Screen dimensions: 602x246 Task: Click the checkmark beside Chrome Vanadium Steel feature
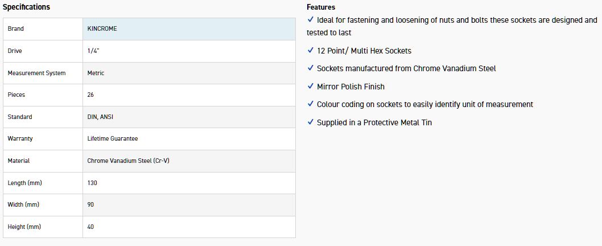(x=310, y=68)
